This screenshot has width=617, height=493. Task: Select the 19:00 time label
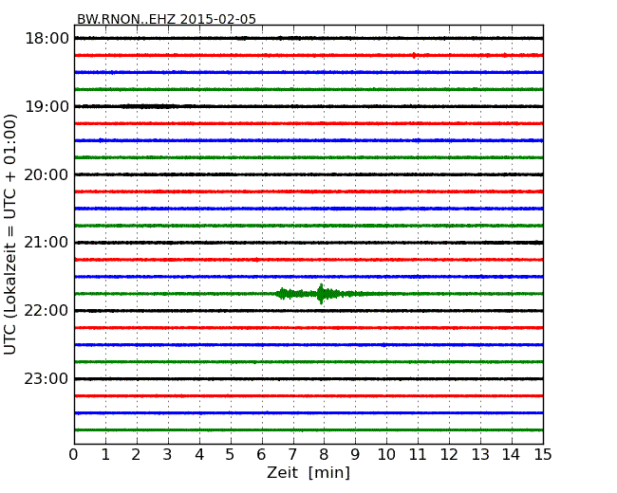tap(47, 106)
